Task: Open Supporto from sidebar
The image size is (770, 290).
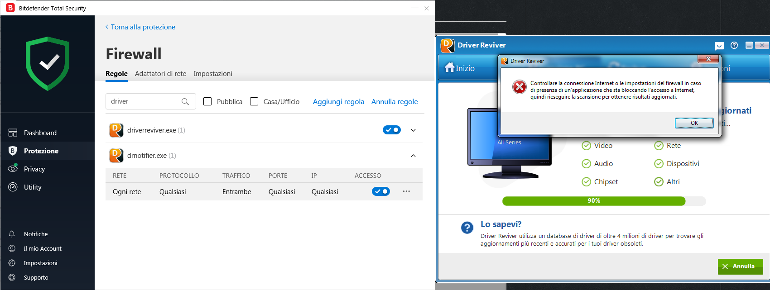Action: 36,277
